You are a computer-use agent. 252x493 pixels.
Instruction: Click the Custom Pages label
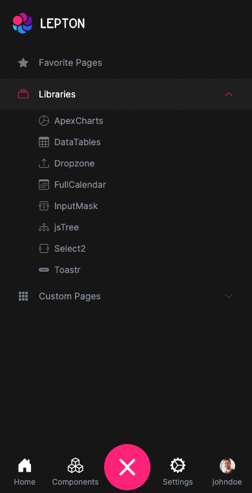[x=70, y=296]
